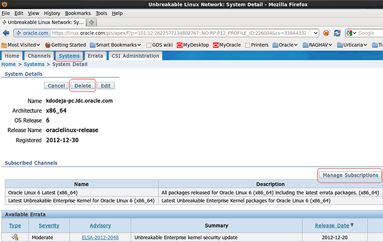
Task: Open the Printers bookmark
Action: [257, 45]
